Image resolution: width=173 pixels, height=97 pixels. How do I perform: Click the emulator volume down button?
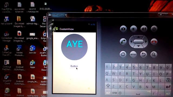pos(134,29)
